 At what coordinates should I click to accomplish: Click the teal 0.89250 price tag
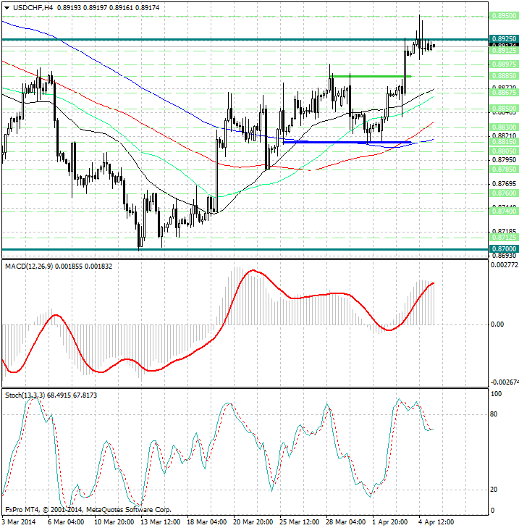click(502, 38)
